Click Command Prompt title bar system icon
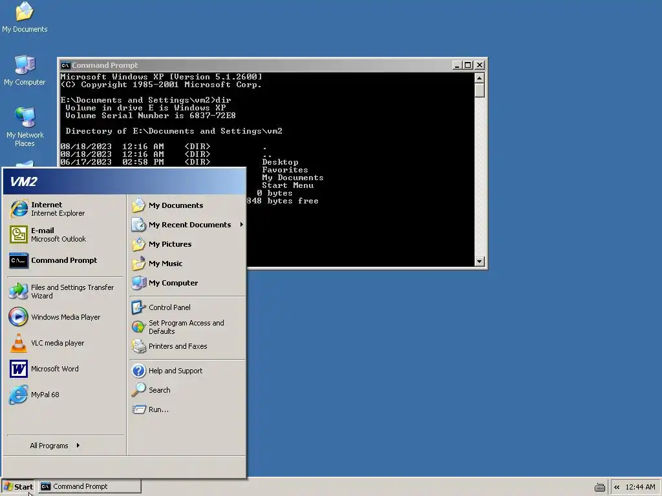The width and height of the screenshot is (662, 496). 65,65
